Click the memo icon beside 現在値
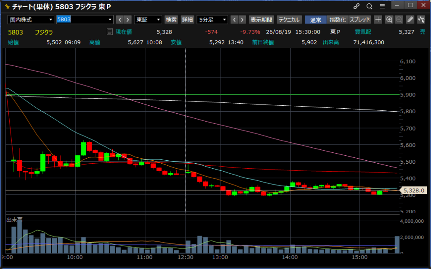 (x=110, y=32)
